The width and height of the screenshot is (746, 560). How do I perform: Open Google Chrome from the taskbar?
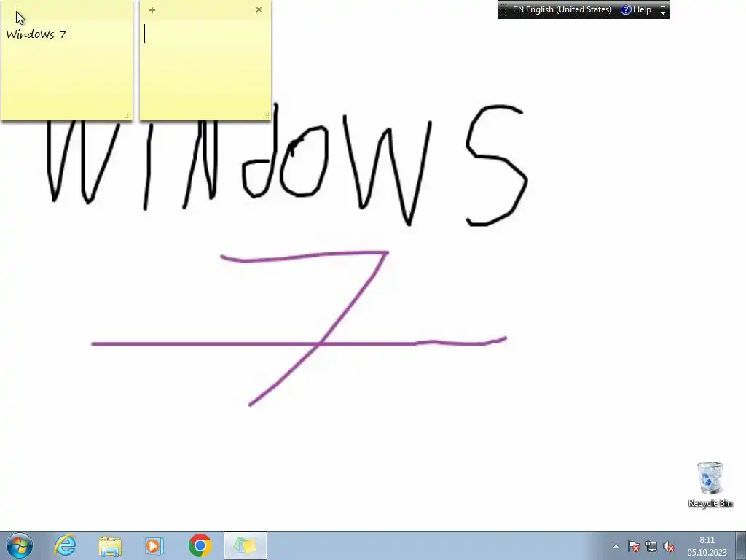(200, 545)
